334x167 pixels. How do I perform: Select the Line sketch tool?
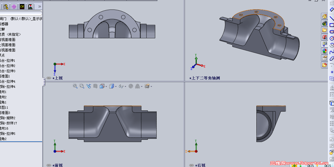pyautogui.click(x=332, y=18)
